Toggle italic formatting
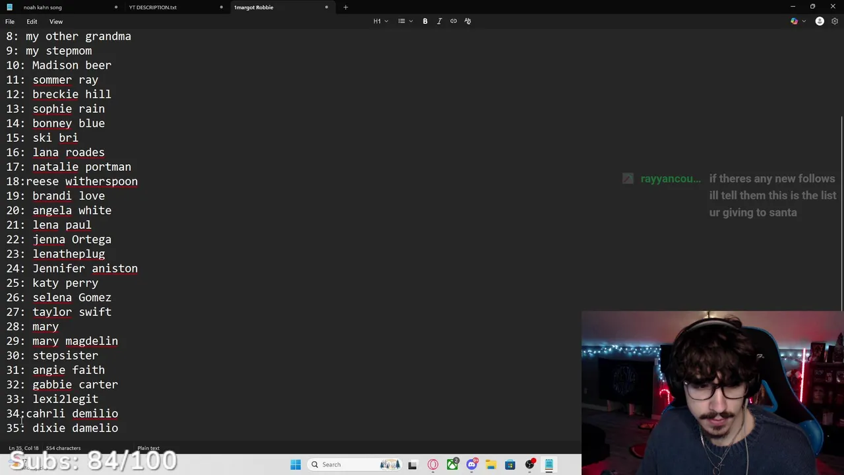The width and height of the screenshot is (844, 475). (x=439, y=21)
